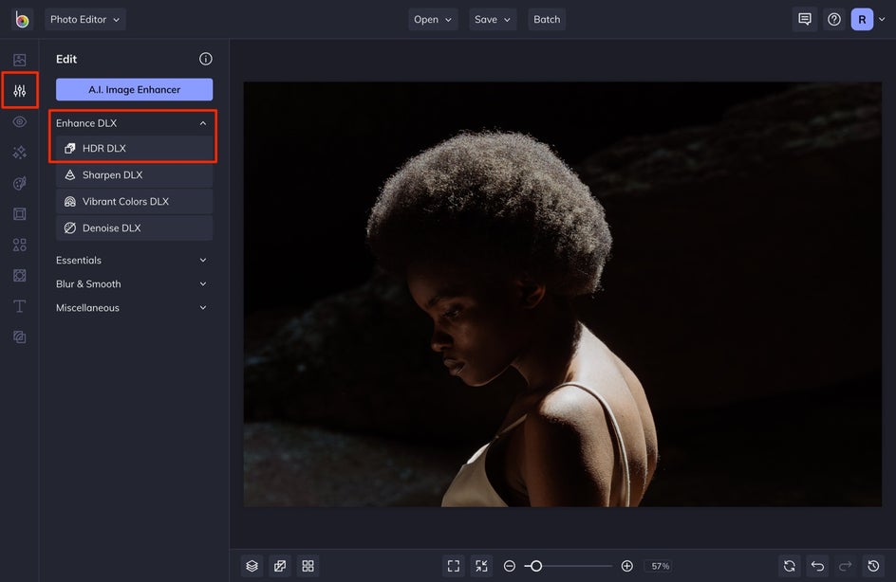This screenshot has width=896, height=582.
Task: Open the Graphics shapes sidebar icon
Action: pos(19,245)
